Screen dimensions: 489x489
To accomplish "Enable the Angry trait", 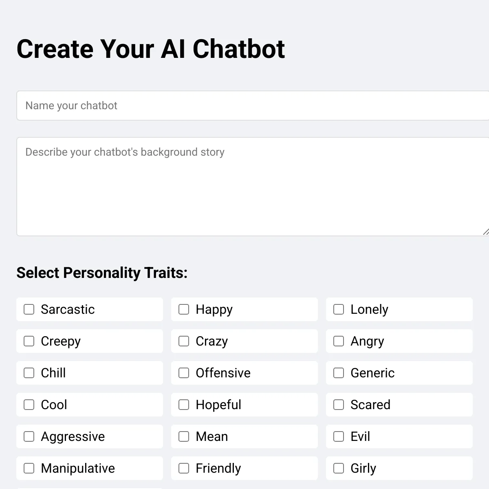I will (339, 341).
